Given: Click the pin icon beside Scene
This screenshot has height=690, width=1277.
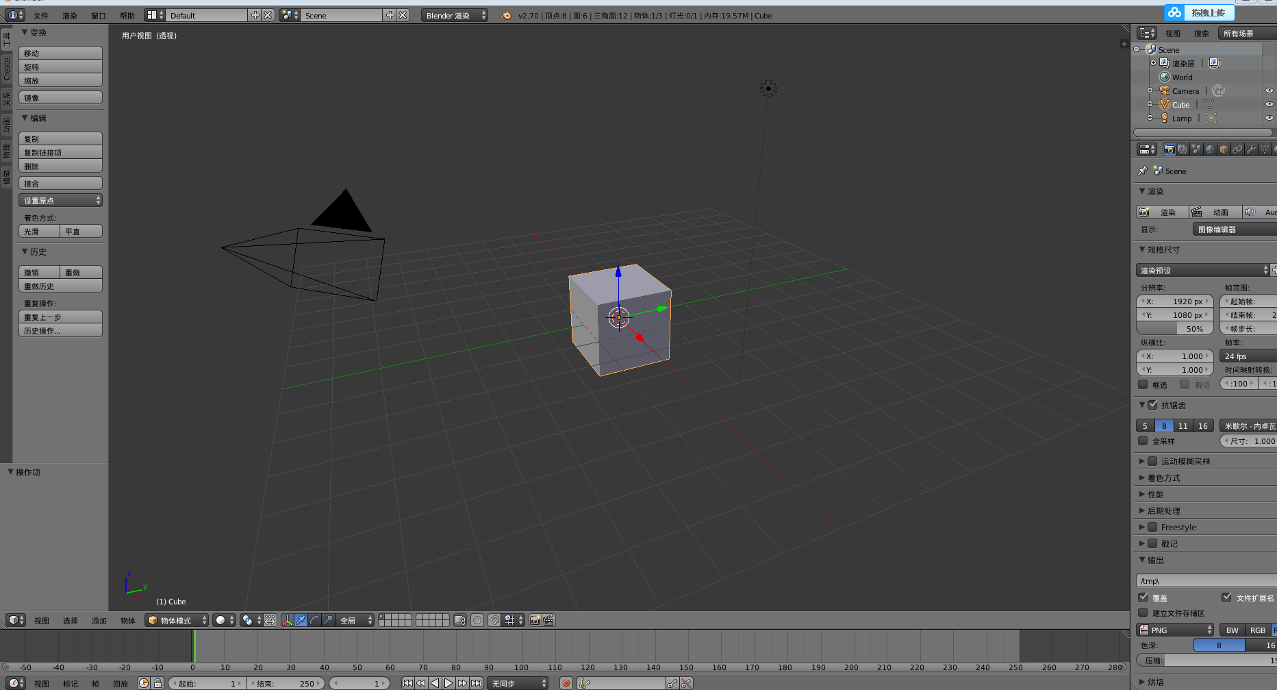Looking at the screenshot, I should pos(1142,171).
